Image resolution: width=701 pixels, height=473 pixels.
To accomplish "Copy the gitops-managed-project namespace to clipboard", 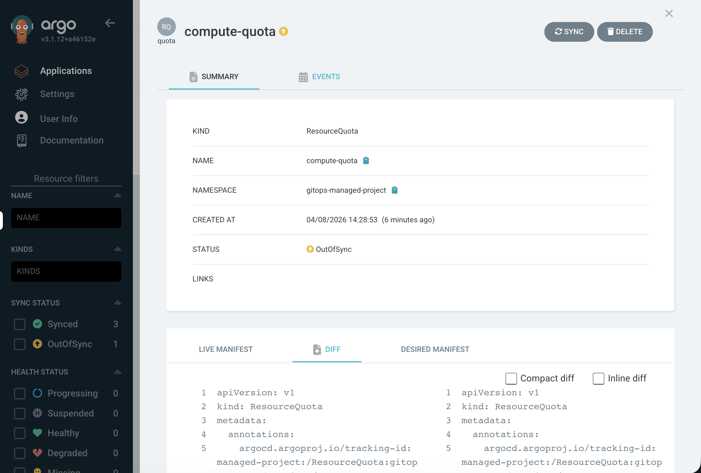I will [x=395, y=190].
